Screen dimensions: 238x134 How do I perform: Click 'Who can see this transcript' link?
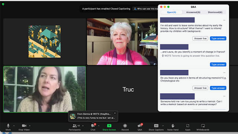click(x=146, y=9)
